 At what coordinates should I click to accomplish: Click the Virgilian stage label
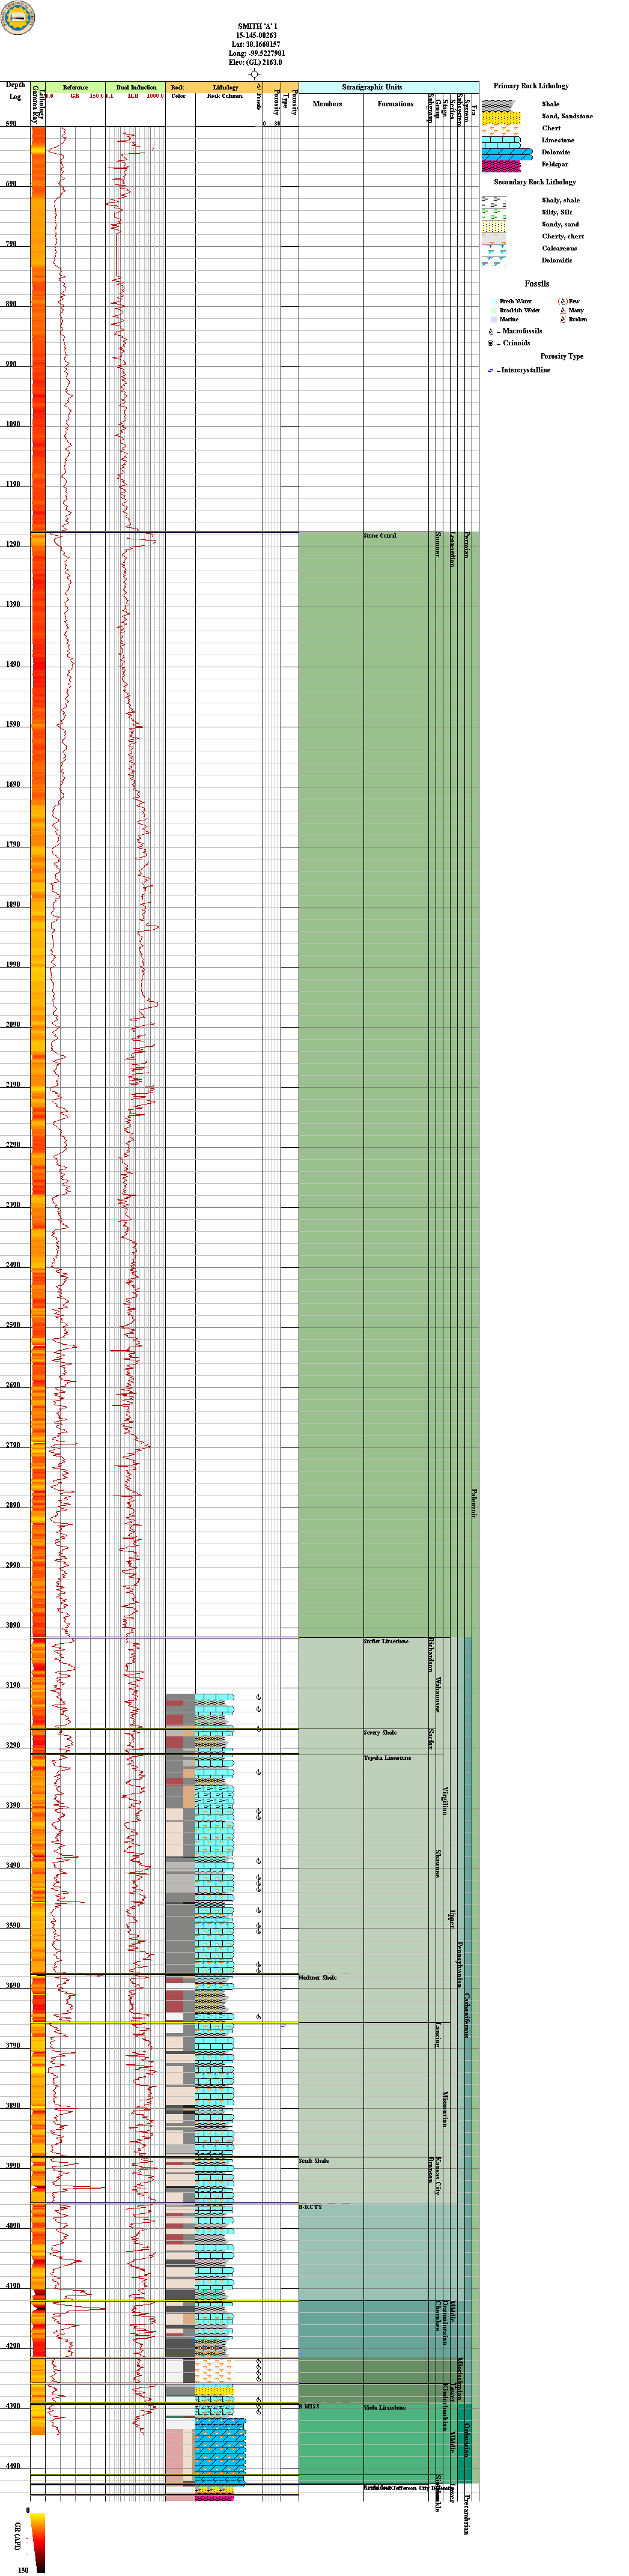446,1801
